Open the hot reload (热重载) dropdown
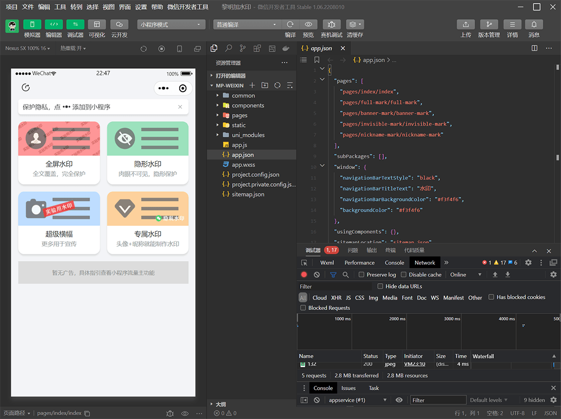Image resolution: width=561 pixels, height=419 pixels. (73, 48)
